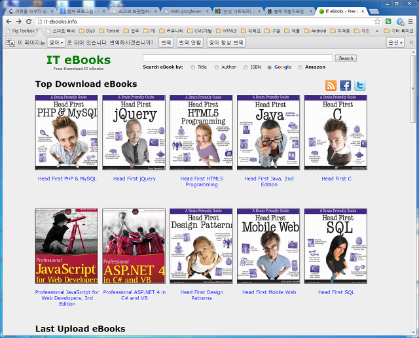This screenshot has width=419, height=338.
Task: Open the 옵션 options dropdown
Action: pos(395,42)
